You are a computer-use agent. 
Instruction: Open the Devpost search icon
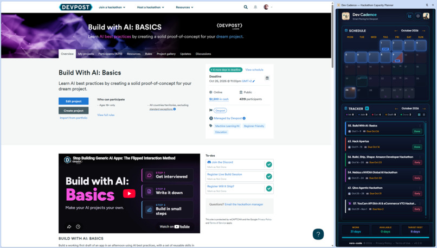click(x=246, y=7)
